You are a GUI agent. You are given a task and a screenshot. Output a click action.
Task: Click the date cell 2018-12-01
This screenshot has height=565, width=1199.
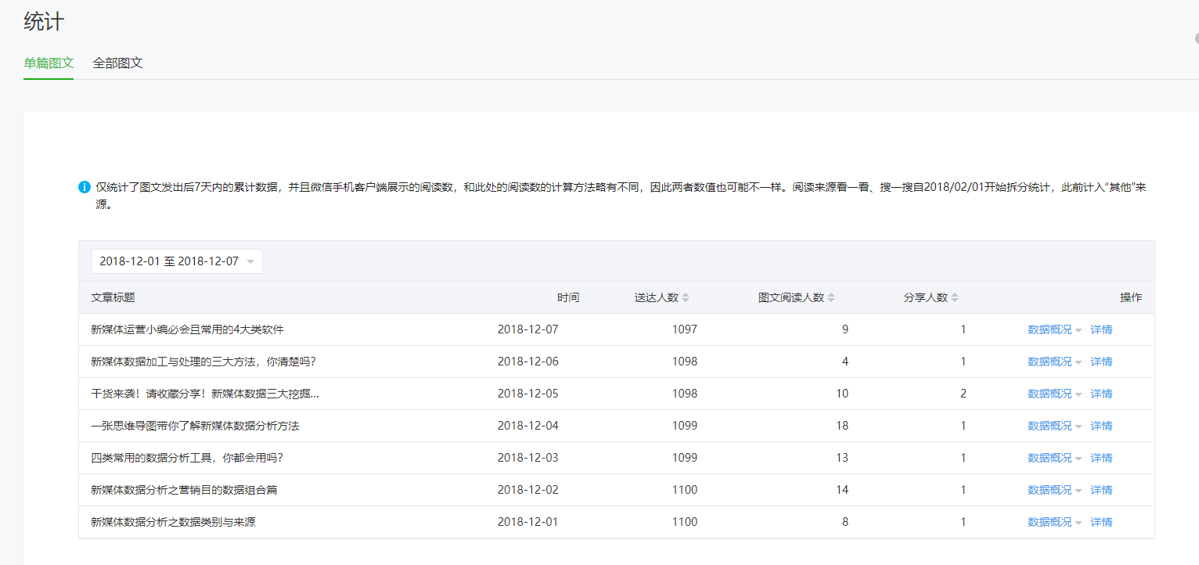pos(528,522)
